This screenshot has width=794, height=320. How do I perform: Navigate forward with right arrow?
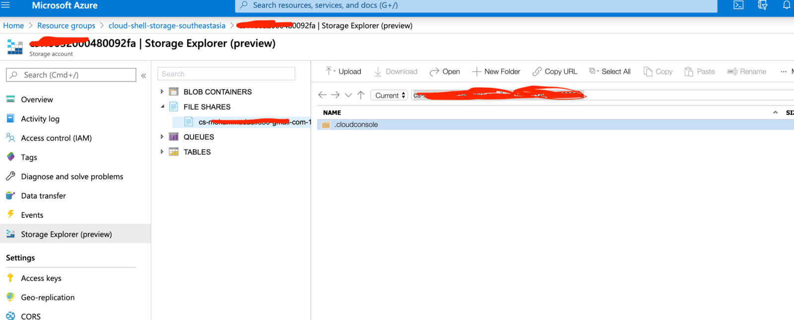click(x=335, y=95)
